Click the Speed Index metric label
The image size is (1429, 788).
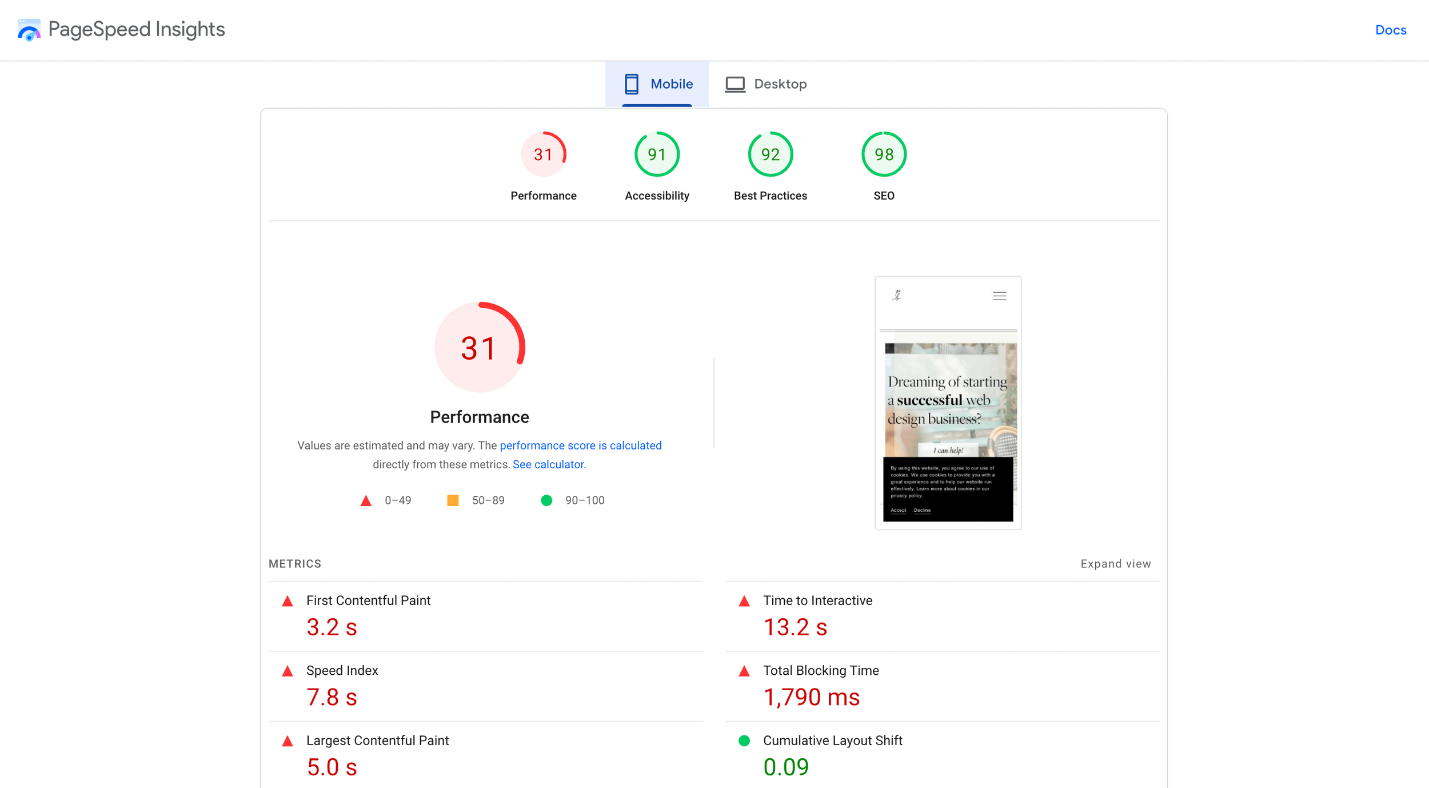342,670
